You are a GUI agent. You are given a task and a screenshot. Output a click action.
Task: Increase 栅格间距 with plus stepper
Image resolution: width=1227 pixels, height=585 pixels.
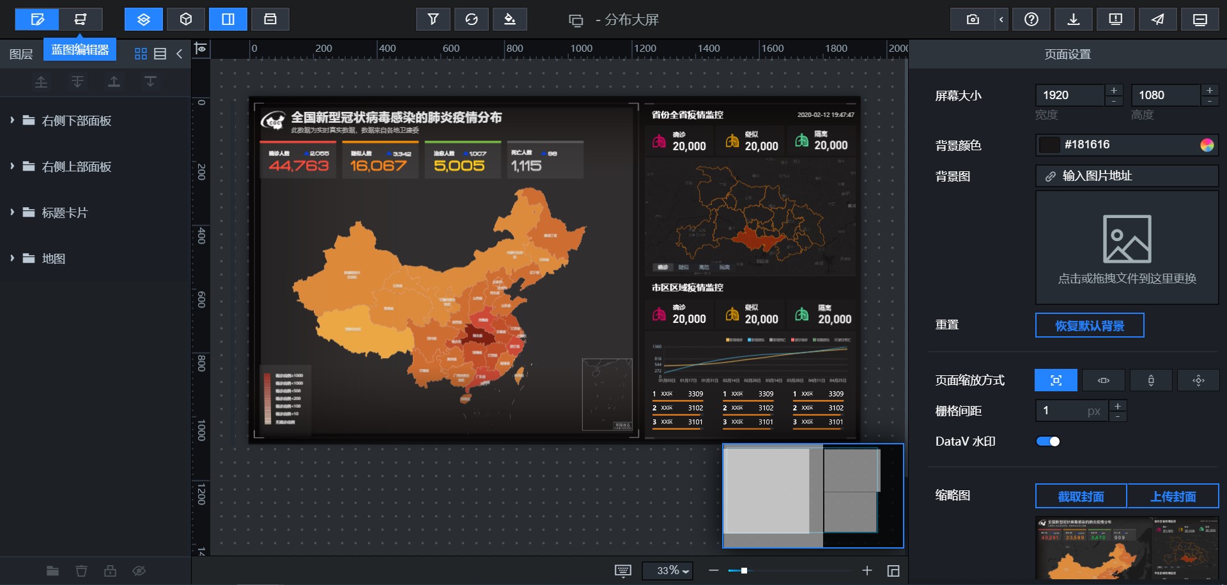click(1118, 406)
